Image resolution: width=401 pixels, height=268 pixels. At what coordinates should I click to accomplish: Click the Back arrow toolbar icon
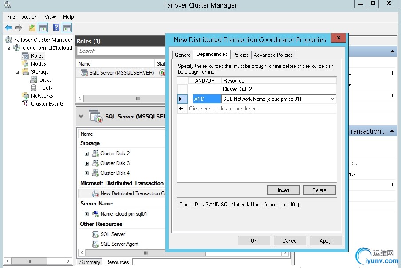pos(8,28)
